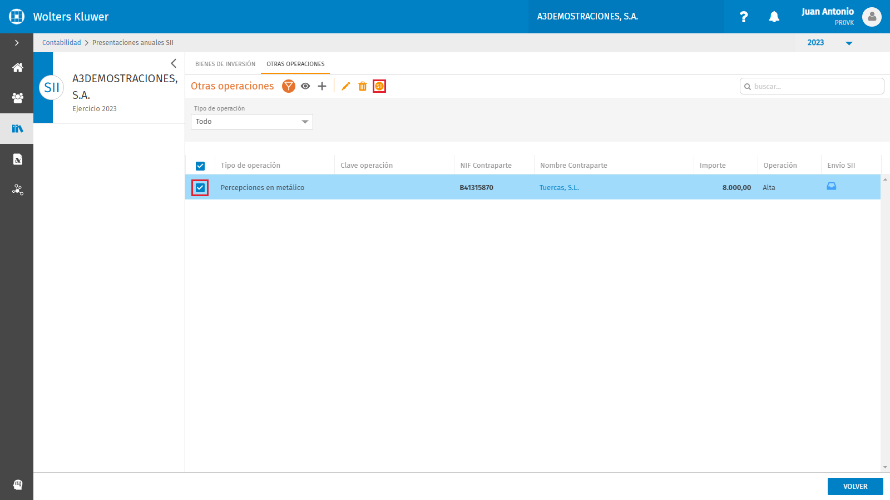Send to SII using orange SII icon
This screenshot has width=890, height=500.
[x=379, y=86]
